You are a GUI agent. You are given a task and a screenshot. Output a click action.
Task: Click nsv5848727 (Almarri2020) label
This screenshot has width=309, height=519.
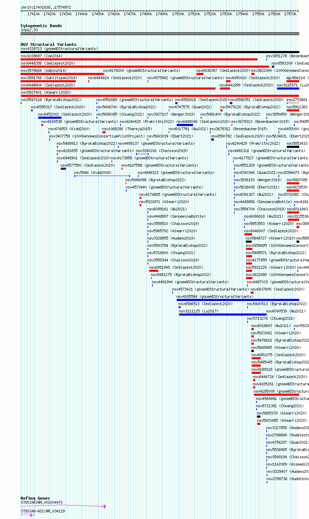[271, 238]
